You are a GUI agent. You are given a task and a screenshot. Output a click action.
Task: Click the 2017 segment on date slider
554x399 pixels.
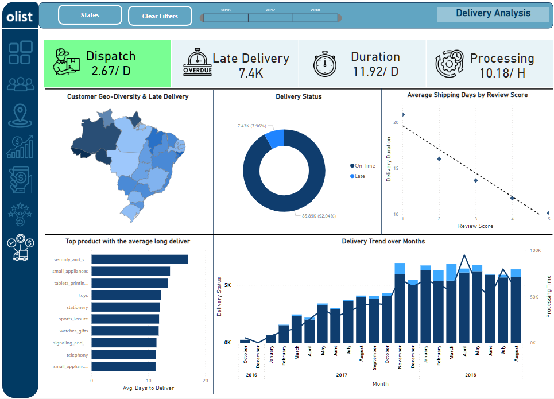(270, 18)
